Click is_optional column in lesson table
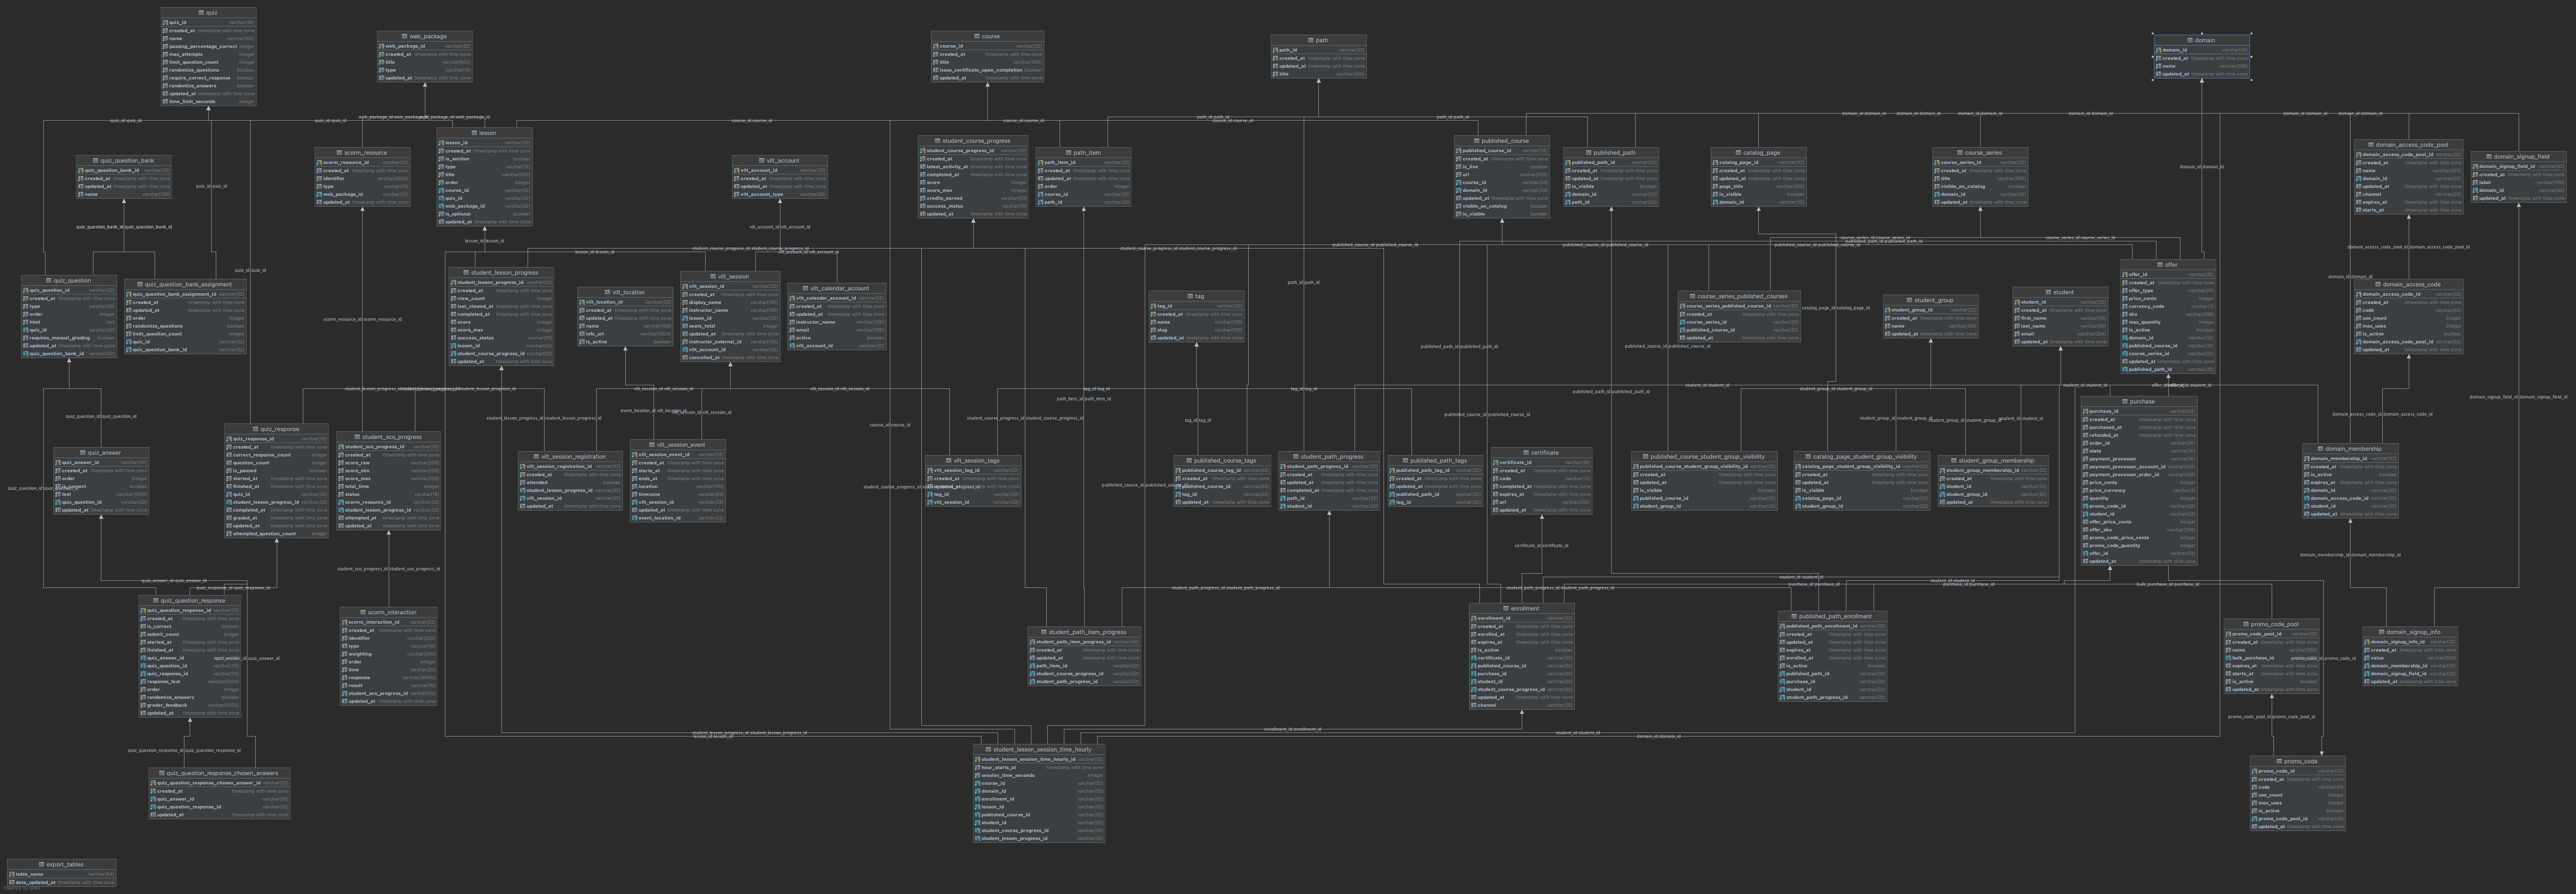The width and height of the screenshot is (2576, 894). pyautogui.click(x=484, y=214)
